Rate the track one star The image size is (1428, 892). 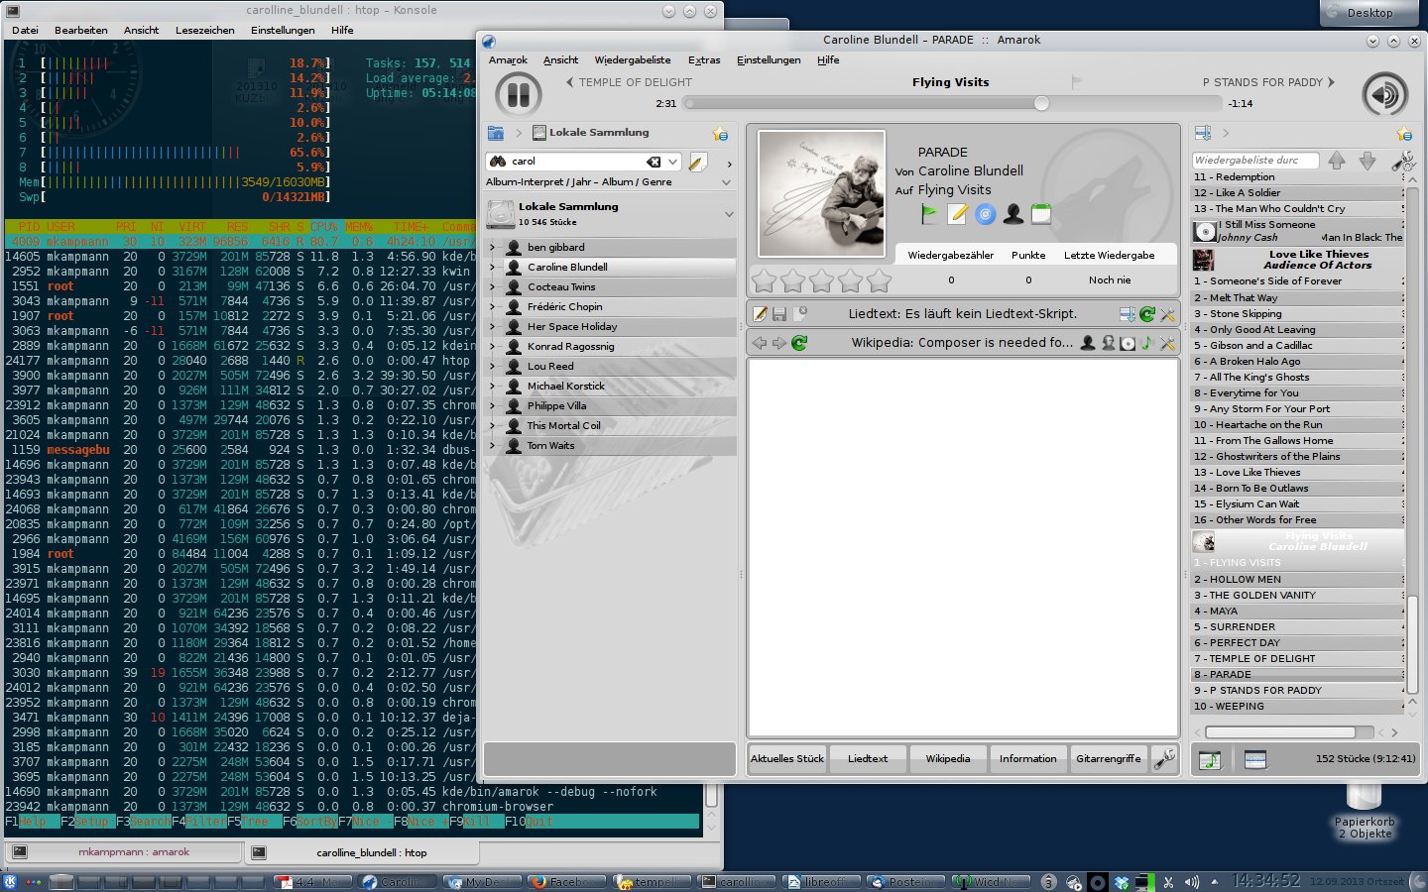point(764,281)
